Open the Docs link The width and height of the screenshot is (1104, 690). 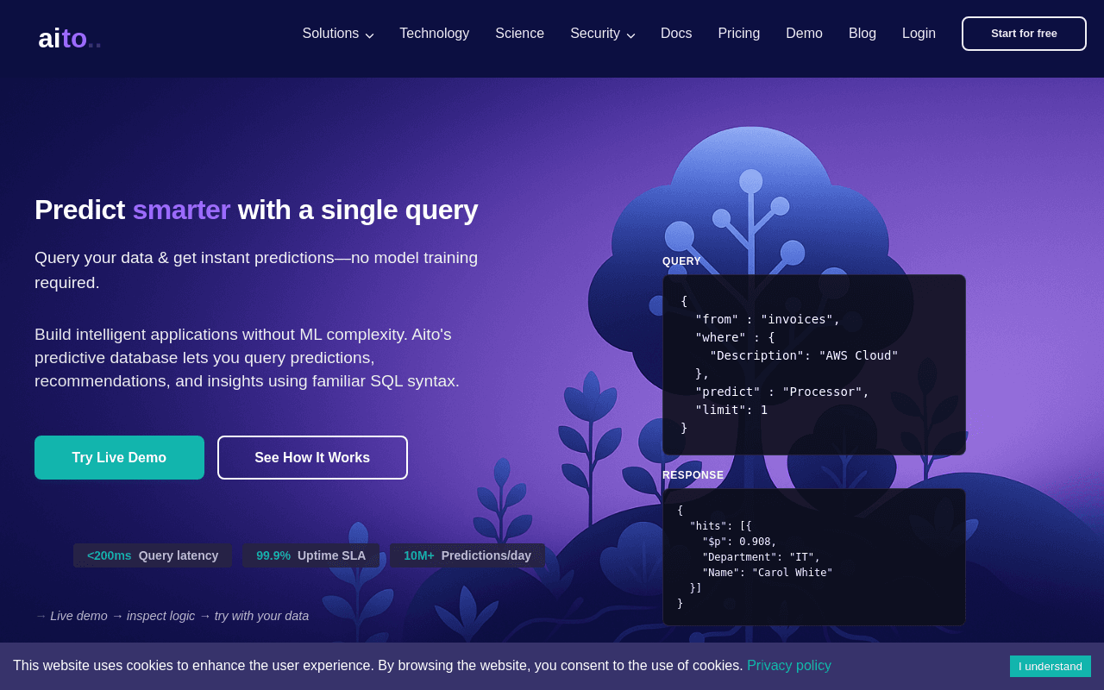click(x=676, y=34)
